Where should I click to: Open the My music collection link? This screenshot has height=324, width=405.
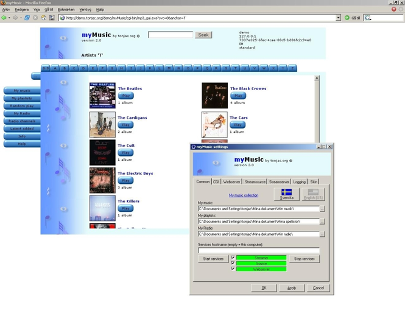click(244, 195)
